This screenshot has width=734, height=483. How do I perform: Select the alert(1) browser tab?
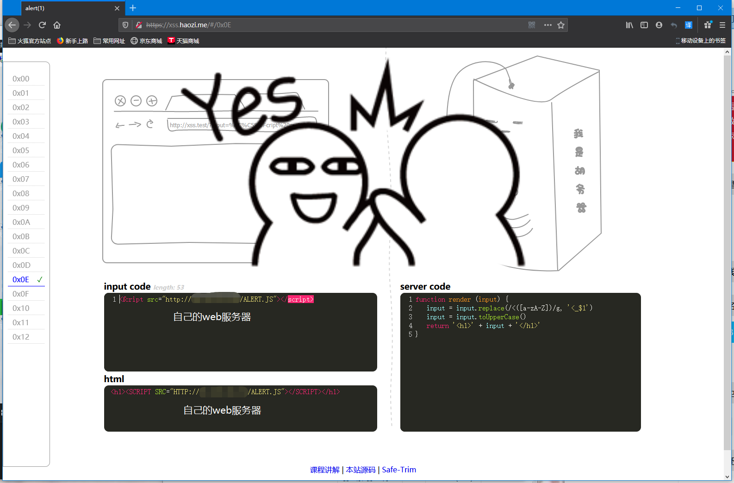(x=73, y=8)
